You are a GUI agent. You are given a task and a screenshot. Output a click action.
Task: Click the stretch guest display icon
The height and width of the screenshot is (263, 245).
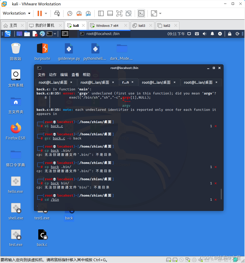click(154, 14)
